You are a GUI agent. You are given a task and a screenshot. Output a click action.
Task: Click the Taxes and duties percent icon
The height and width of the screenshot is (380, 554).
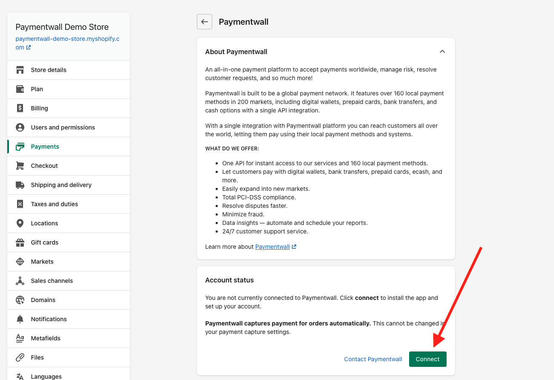click(x=20, y=204)
